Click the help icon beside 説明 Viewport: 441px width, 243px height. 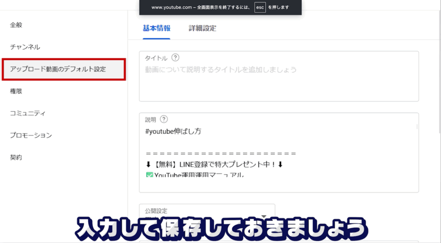tap(164, 119)
